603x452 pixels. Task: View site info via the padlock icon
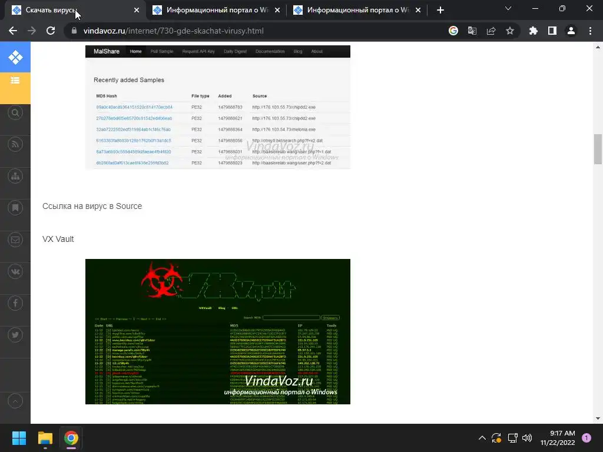(74, 31)
